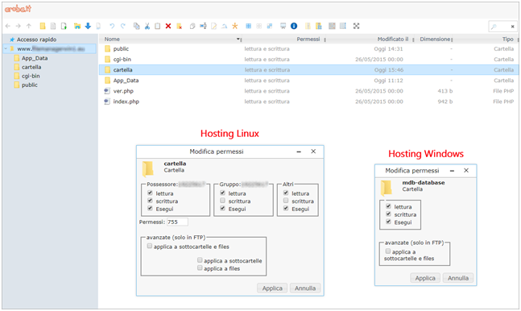Image resolution: width=521 pixels, height=311 pixels.
Task: Click the duplicate icon in toolbar
Action: (192, 26)
